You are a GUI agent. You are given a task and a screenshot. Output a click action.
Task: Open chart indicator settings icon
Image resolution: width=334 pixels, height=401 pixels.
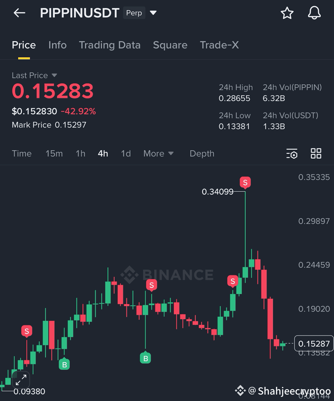point(292,153)
